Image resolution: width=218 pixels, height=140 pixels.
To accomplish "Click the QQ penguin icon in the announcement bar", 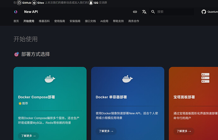I will (91, 3).
